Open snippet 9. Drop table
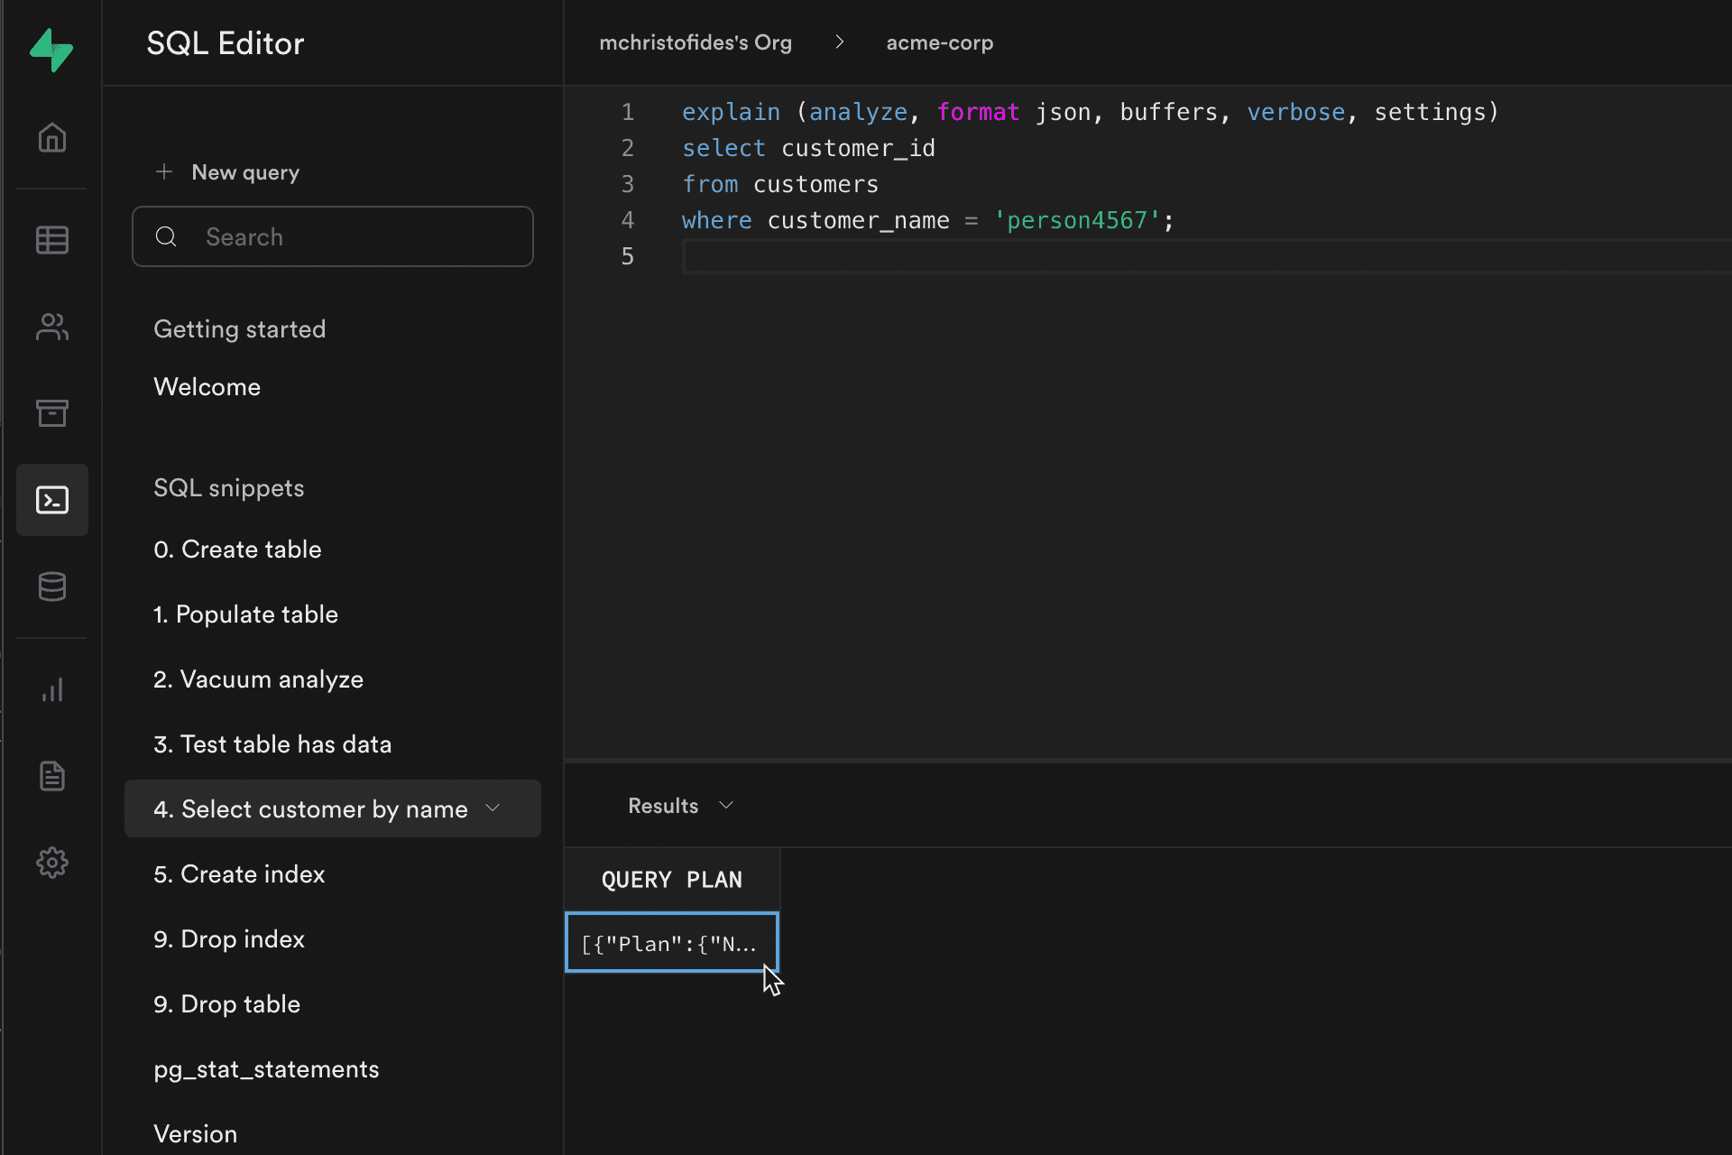 (x=226, y=1004)
